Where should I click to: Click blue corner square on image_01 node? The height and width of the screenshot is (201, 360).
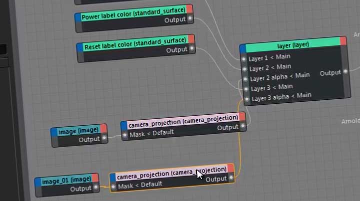point(37,181)
